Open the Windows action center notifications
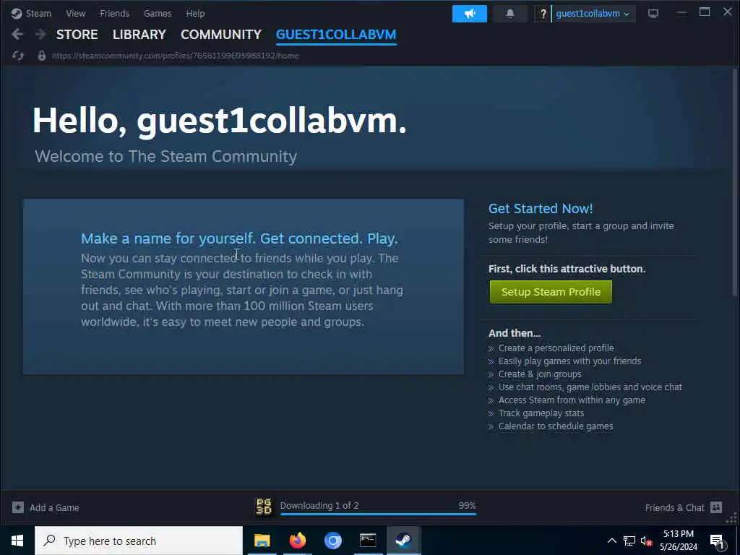 [718, 541]
